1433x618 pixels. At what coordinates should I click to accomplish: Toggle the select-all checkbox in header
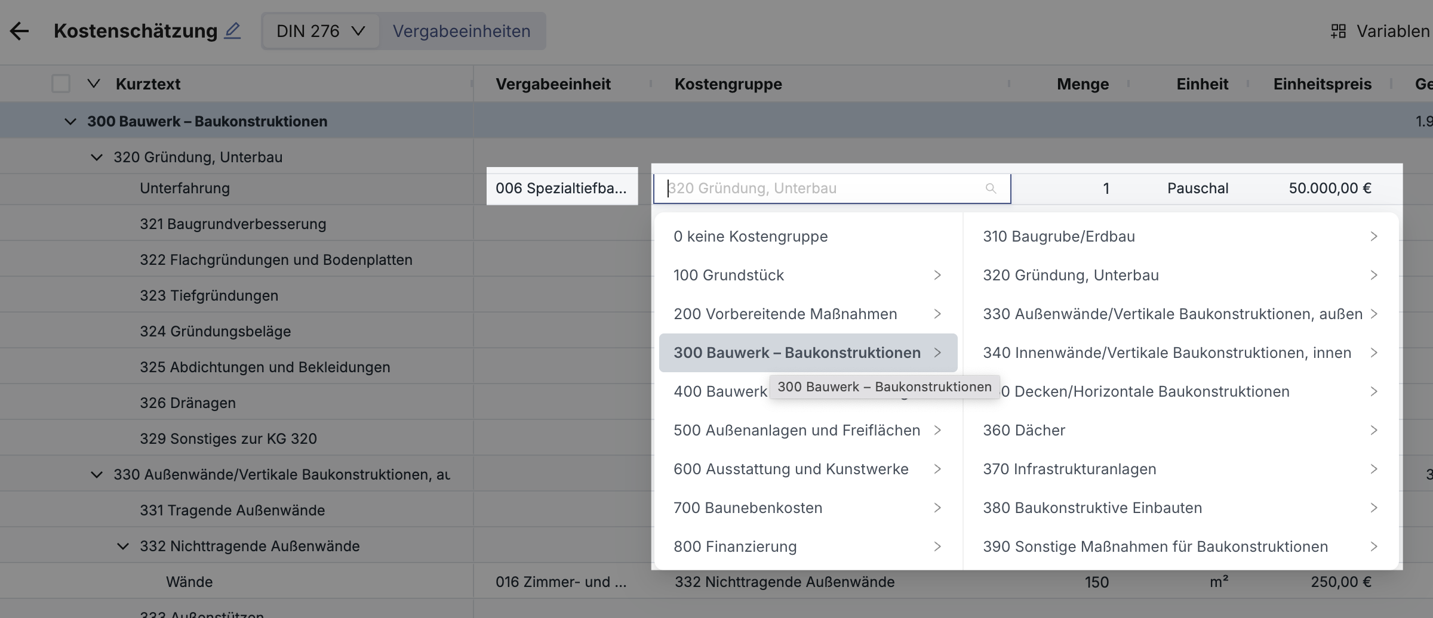[x=61, y=84]
